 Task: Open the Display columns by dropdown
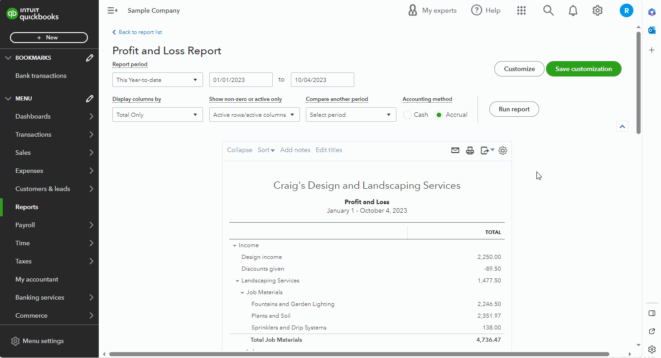pyautogui.click(x=157, y=115)
